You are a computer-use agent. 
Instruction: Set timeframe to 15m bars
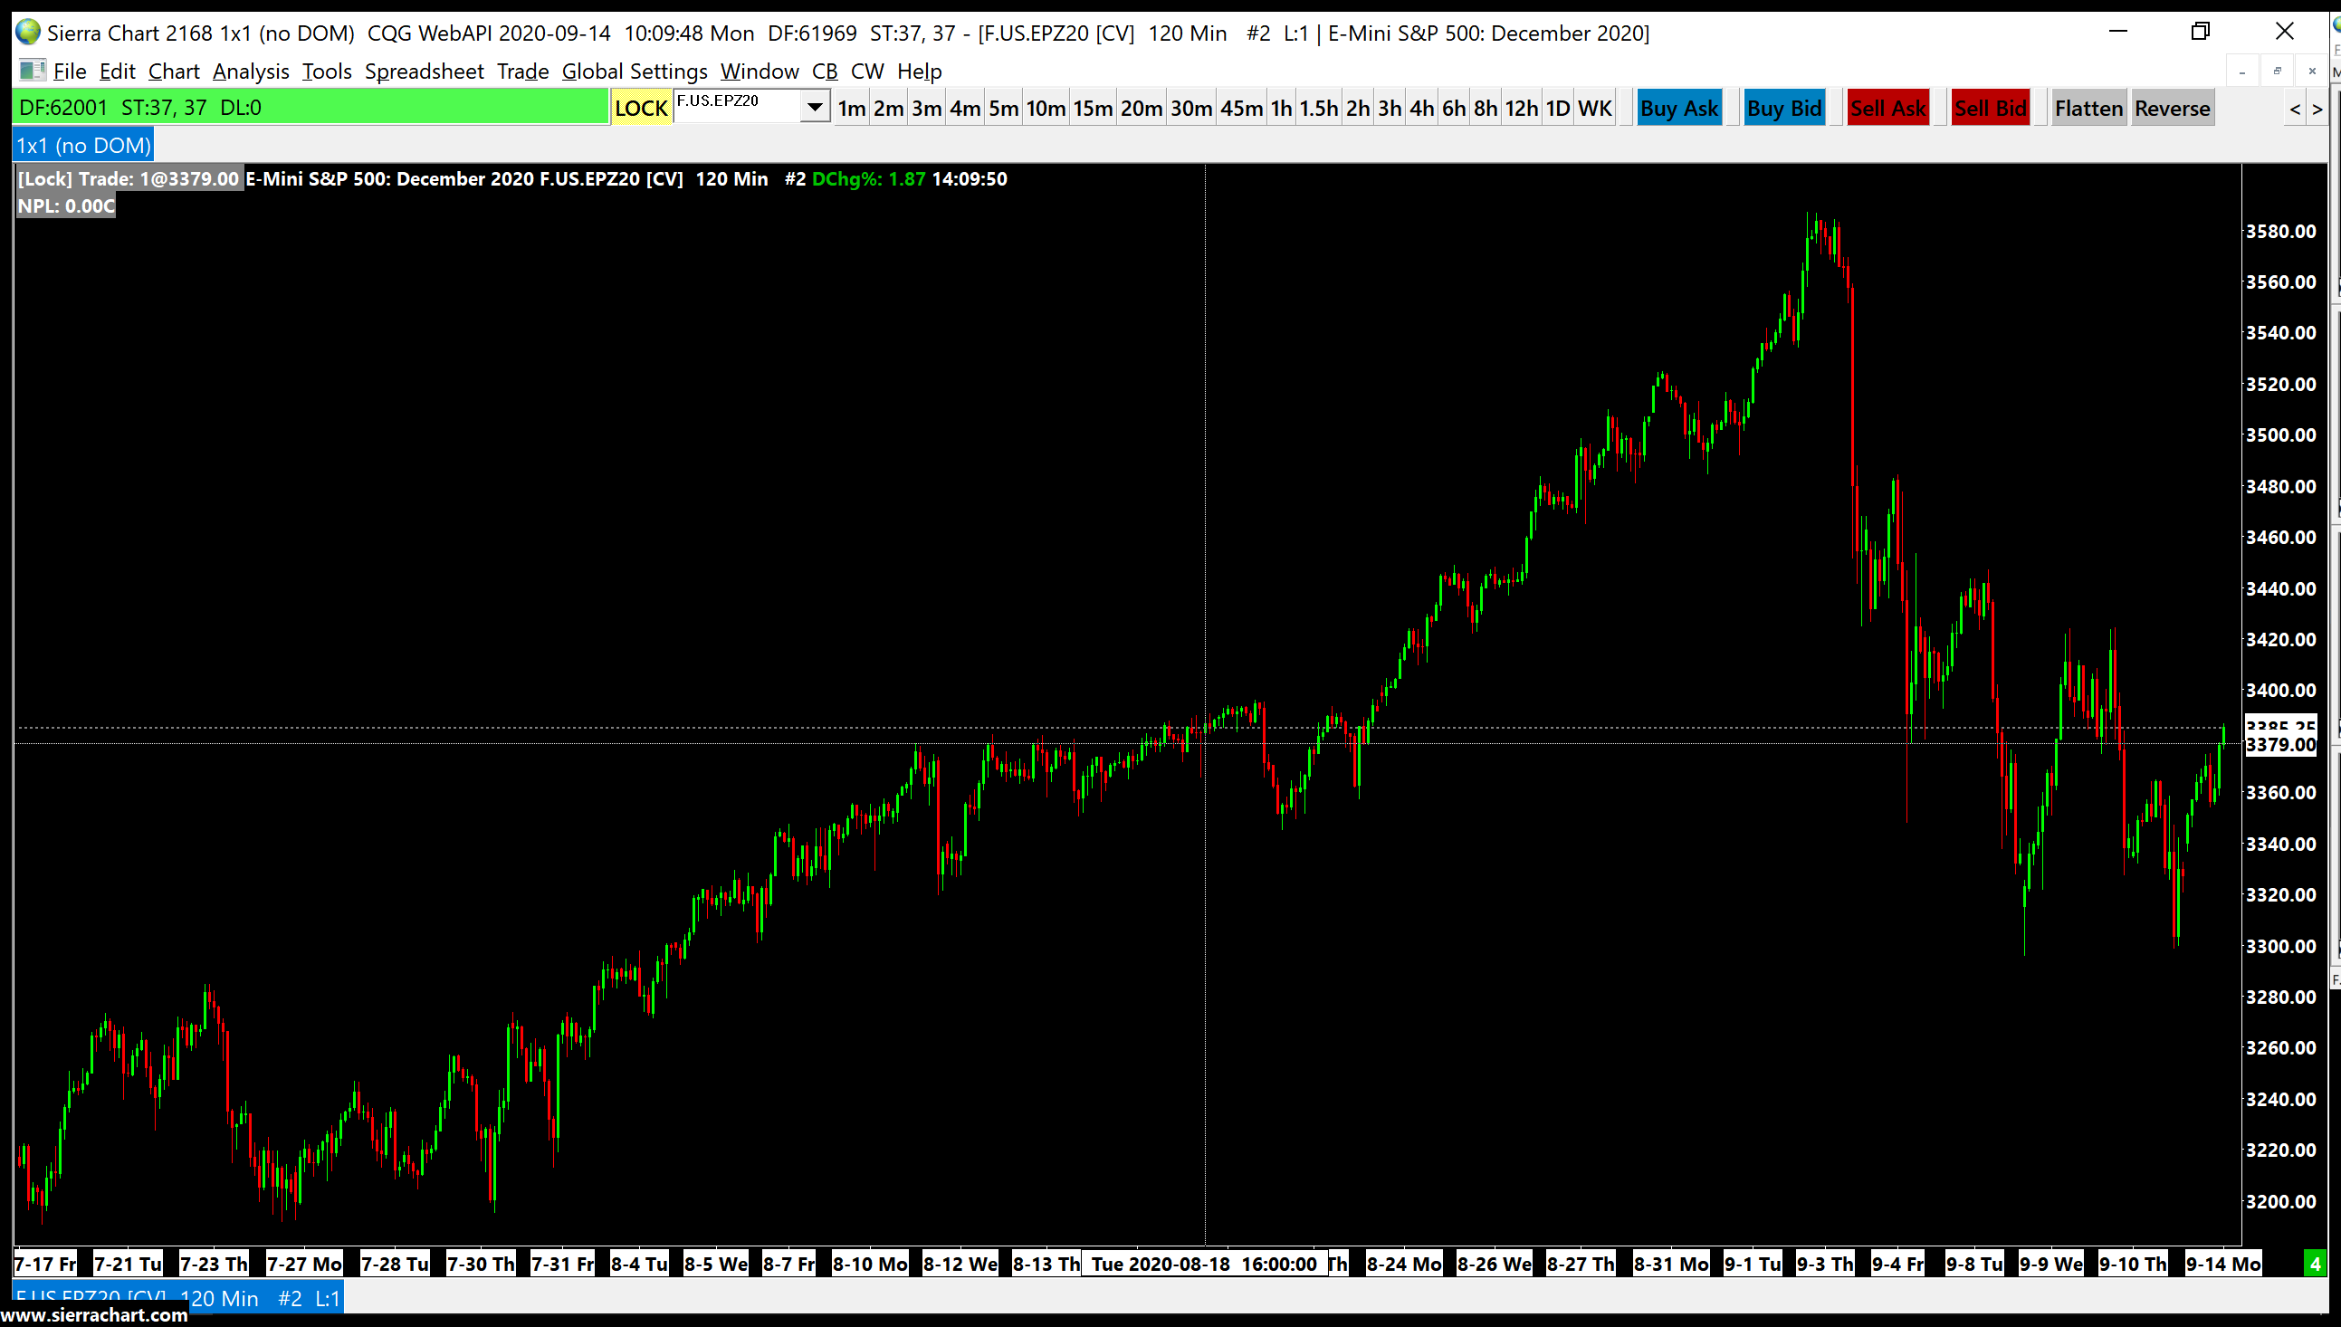[1092, 108]
